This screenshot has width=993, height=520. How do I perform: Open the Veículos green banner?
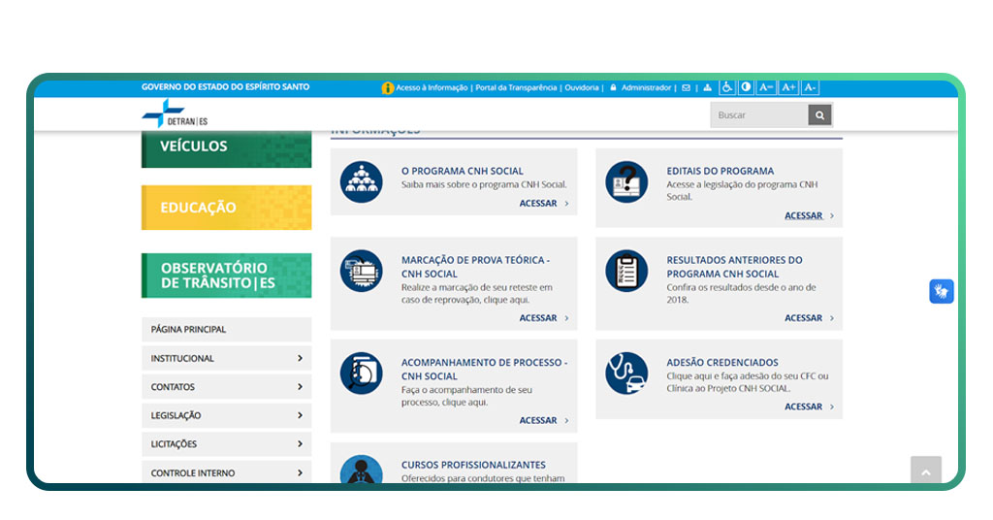pos(226,147)
